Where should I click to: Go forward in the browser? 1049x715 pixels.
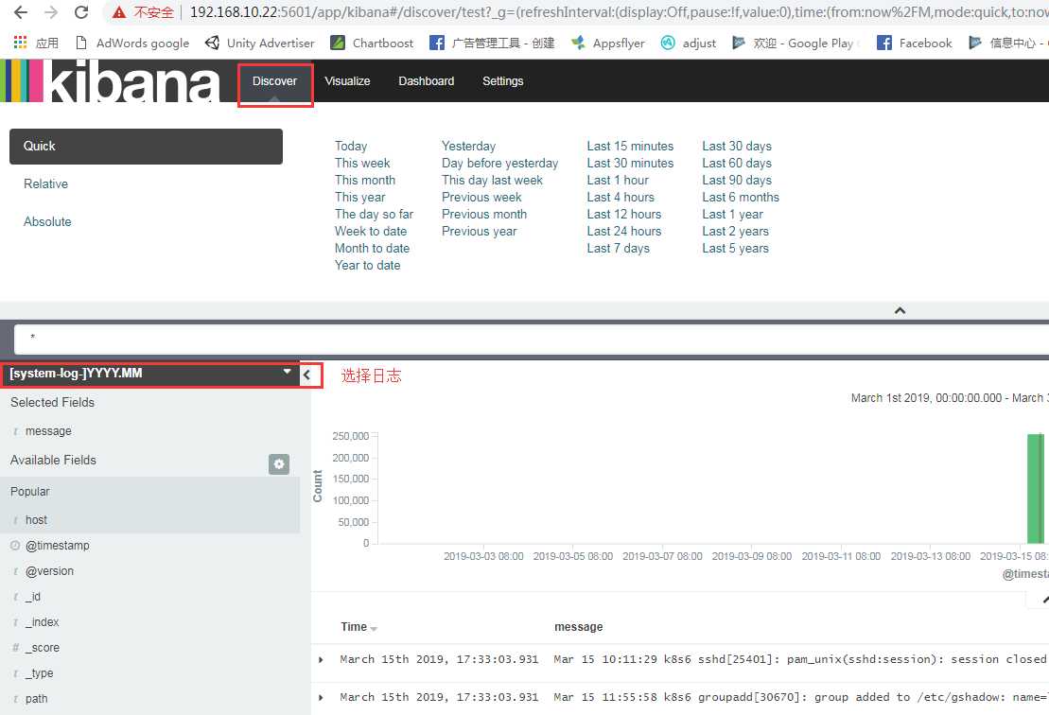tap(51, 12)
